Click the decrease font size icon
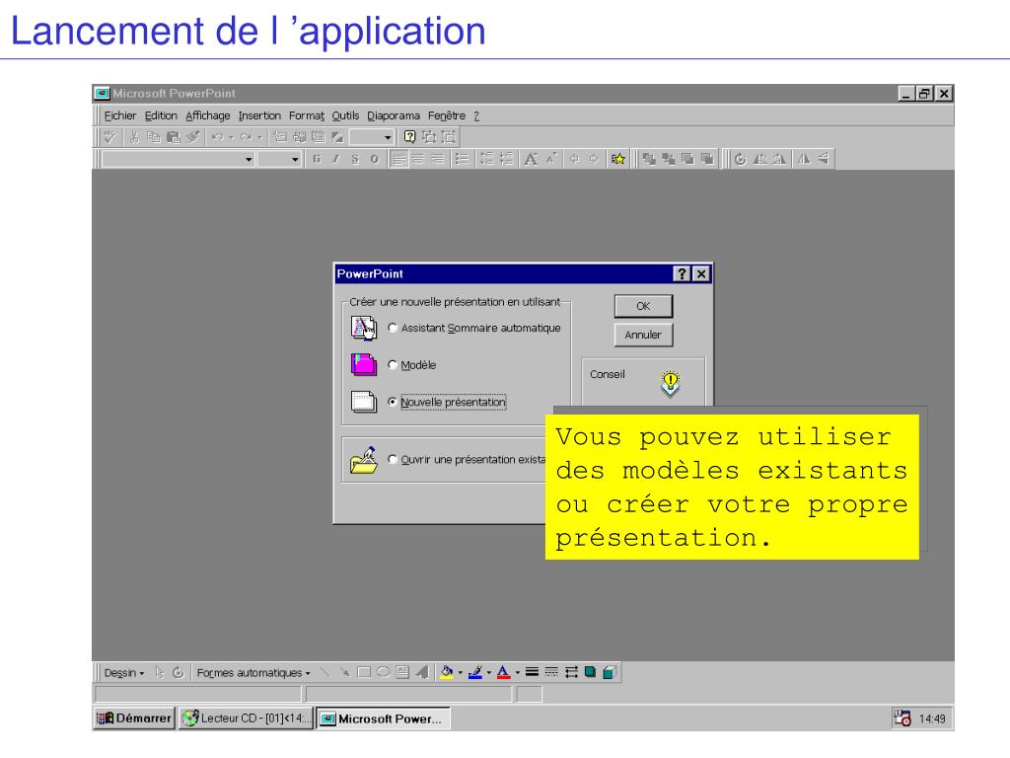This screenshot has width=1010, height=758. (x=551, y=159)
